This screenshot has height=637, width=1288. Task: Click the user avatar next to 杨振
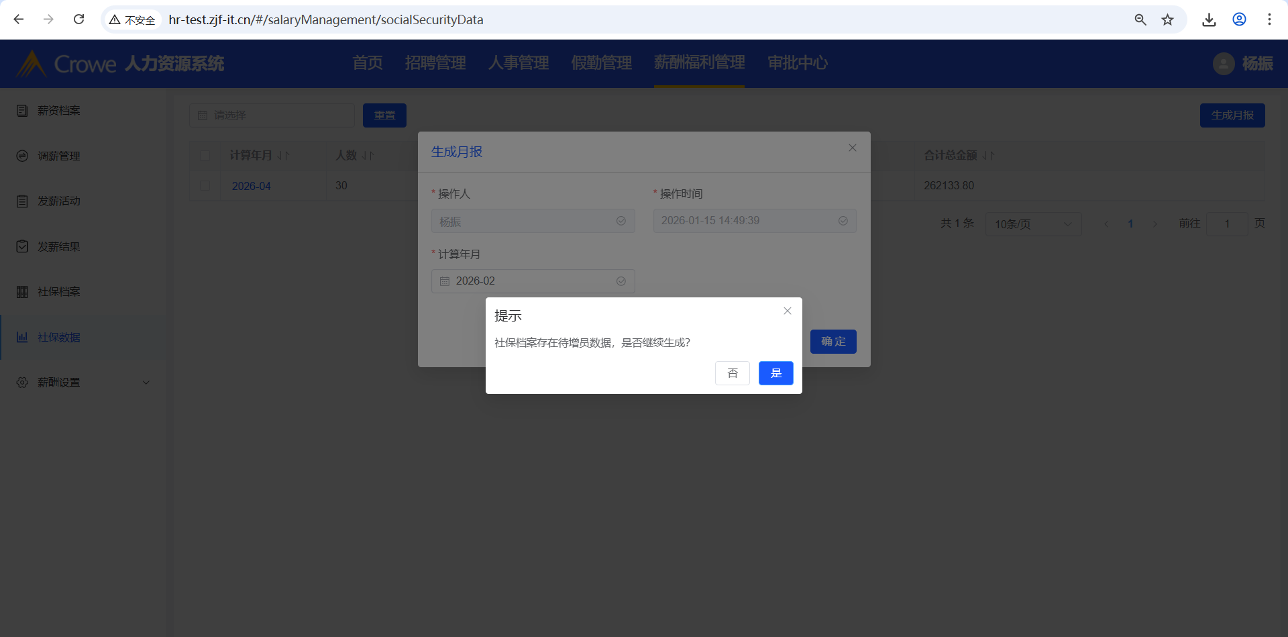tap(1224, 64)
